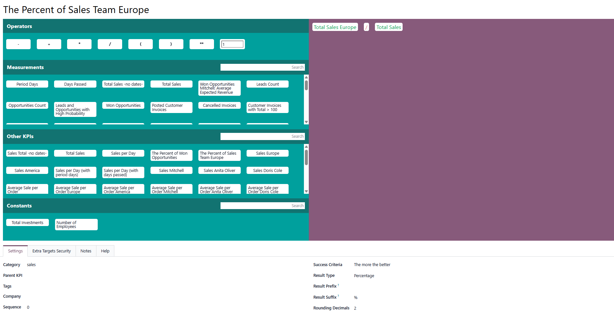The height and width of the screenshot is (312, 614).
Task: Insert the power ** operator
Action: (x=202, y=44)
